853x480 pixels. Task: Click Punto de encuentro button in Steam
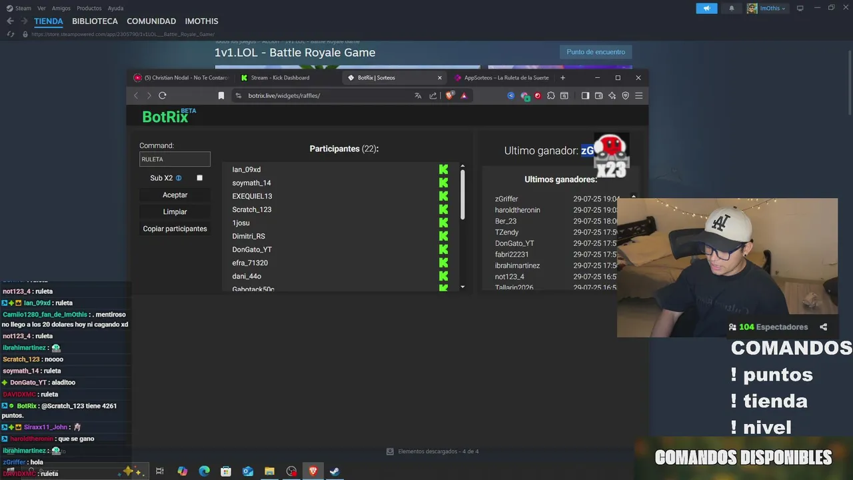[596, 52]
